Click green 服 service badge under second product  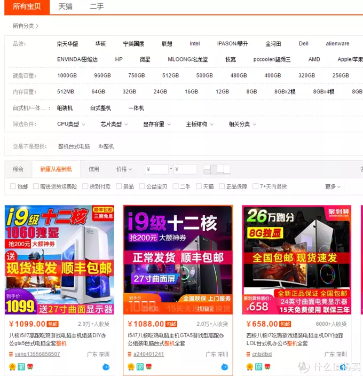pyautogui.click(x=140, y=366)
